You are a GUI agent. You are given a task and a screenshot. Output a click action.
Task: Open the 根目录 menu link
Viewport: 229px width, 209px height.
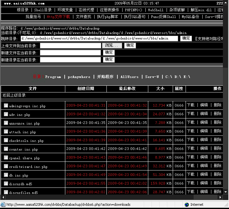[23, 10]
